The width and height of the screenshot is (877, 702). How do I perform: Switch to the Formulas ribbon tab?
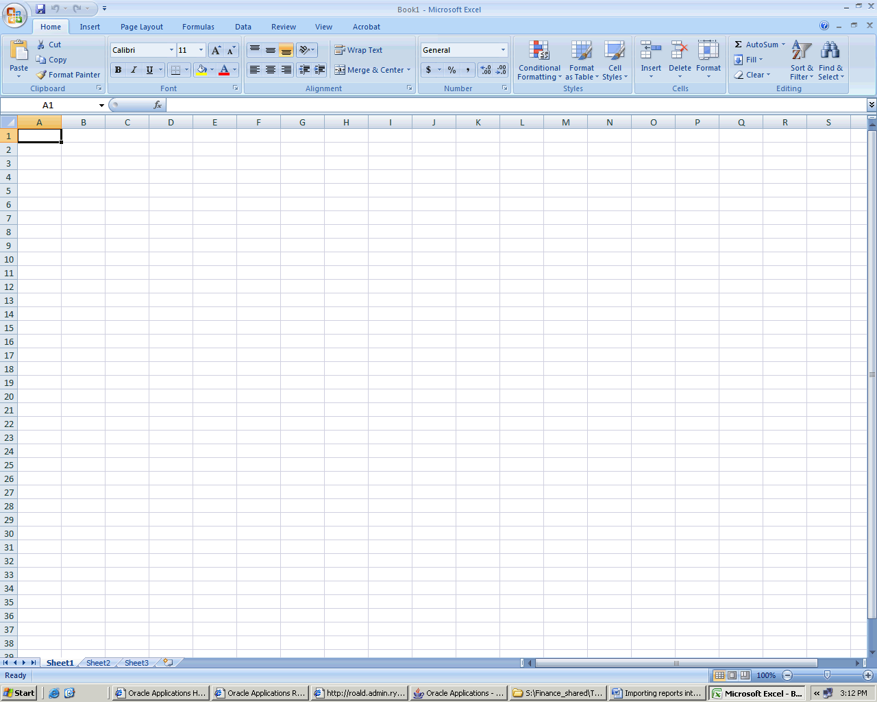pos(198,27)
